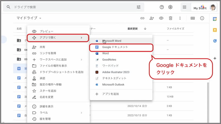Open with GoodNotes
This screenshot has width=221, height=124.
[x=121, y=60]
